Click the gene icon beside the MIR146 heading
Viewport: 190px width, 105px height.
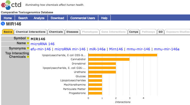tap(3, 24)
